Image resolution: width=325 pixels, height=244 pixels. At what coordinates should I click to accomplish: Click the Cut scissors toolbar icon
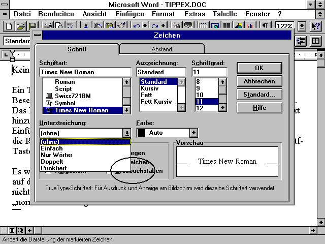86,26
